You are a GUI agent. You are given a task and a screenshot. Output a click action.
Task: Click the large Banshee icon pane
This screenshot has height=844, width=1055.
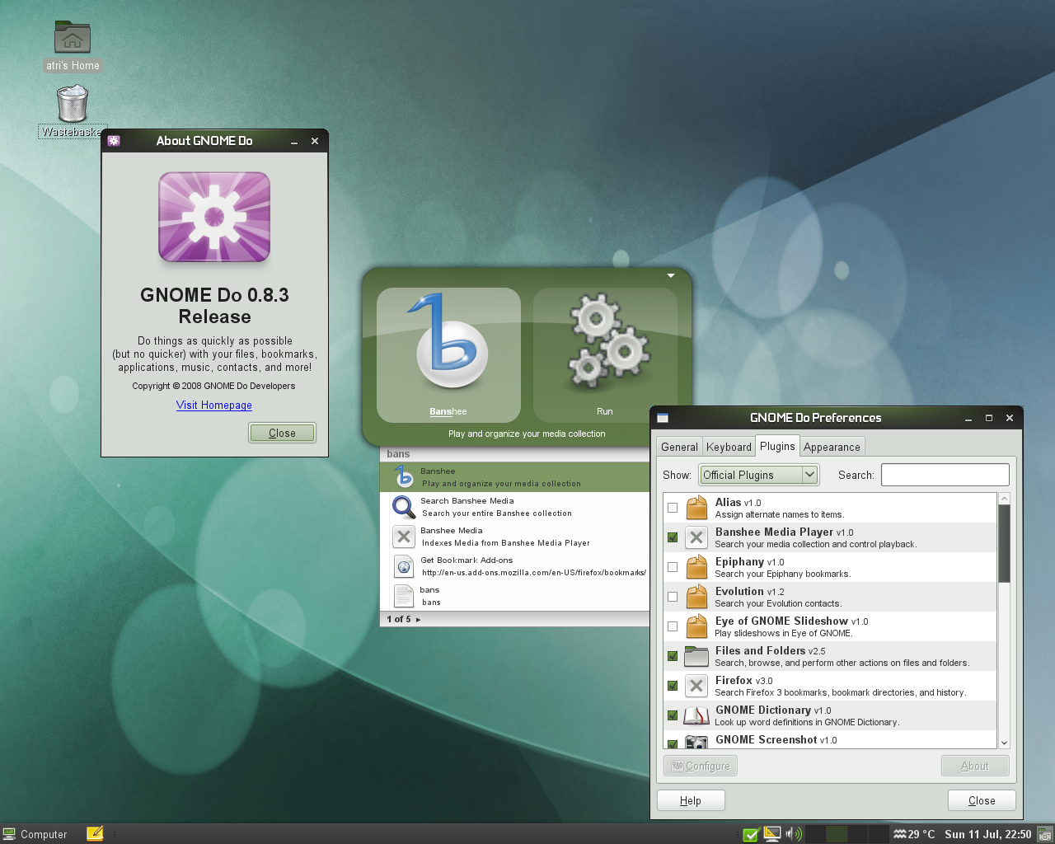(448, 354)
